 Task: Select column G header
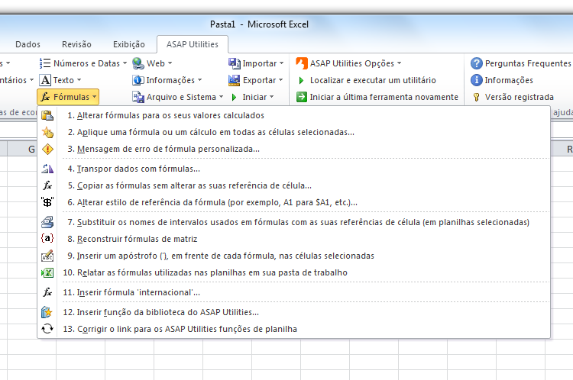pyautogui.click(x=22, y=149)
